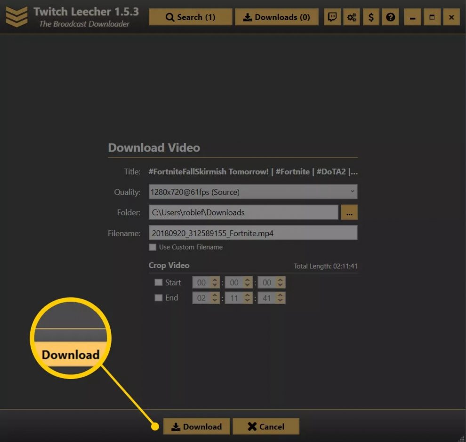Enable the Use Custom Filename checkbox
The width and height of the screenshot is (466, 442).
[x=153, y=247]
